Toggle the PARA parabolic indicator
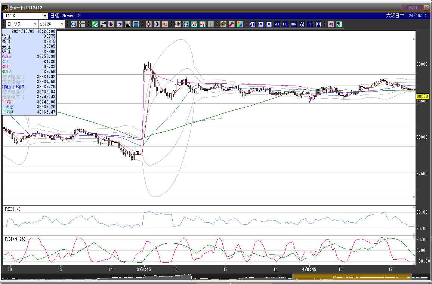The height and width of the screenshot is (284, 432). click(302, 24)
